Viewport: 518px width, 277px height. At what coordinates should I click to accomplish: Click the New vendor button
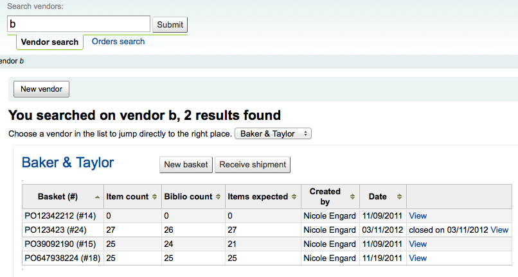point(41,89)
